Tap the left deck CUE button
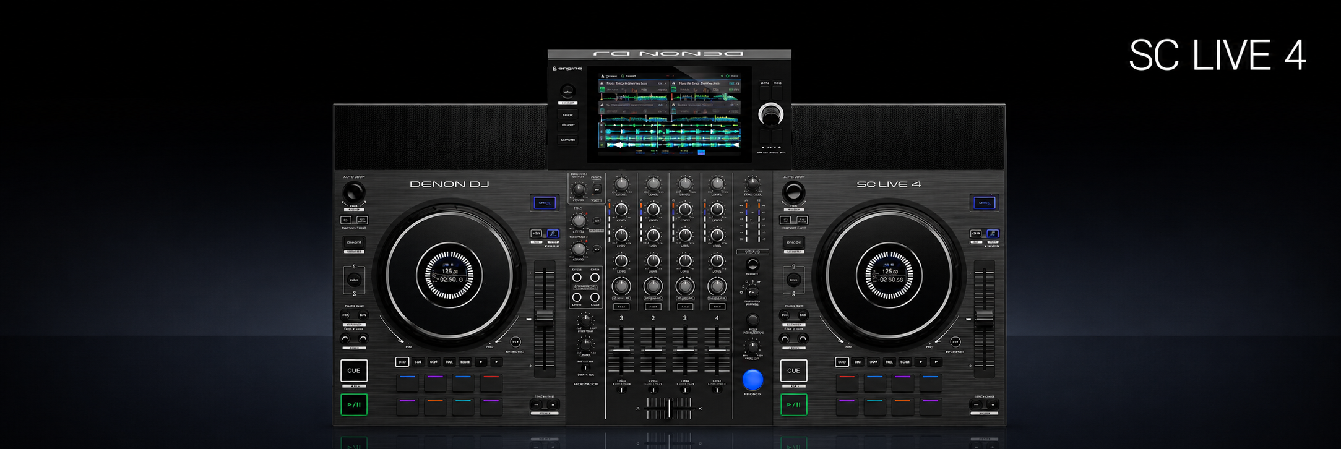This screenshot has height=449, width=1341. tap(354, 370)
